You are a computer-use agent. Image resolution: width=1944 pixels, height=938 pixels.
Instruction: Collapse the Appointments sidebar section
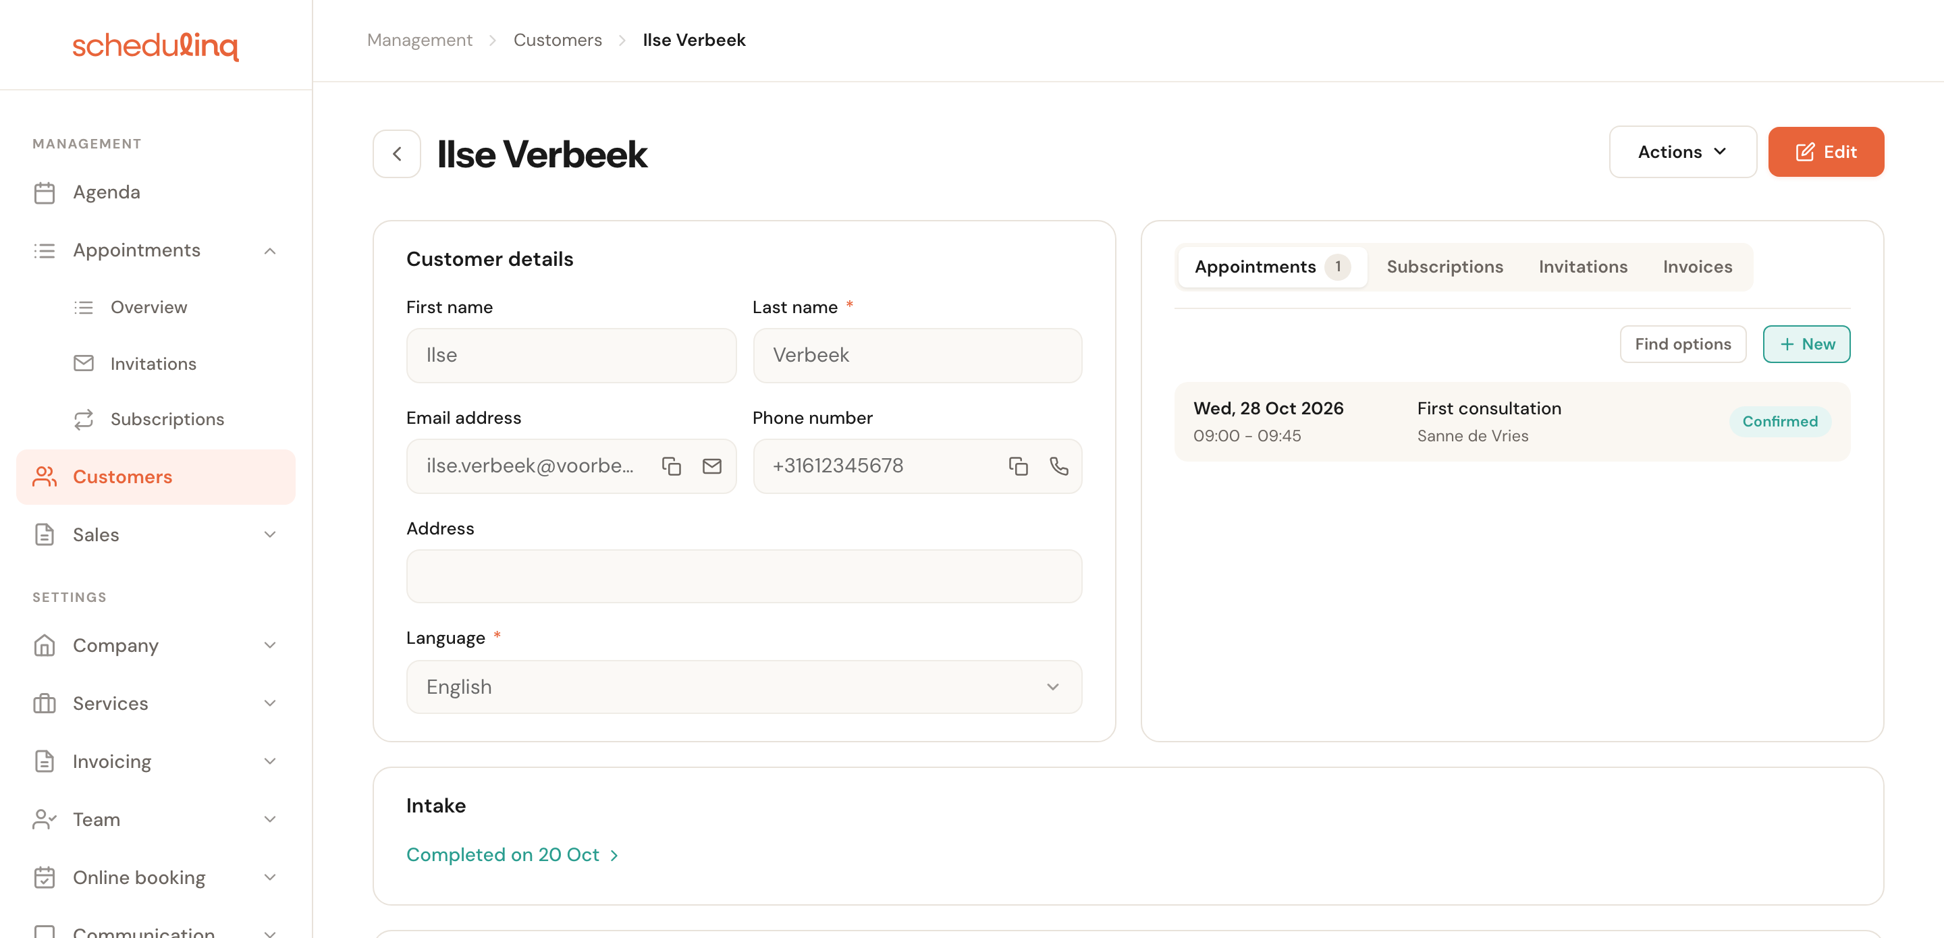click(x=270, y=251)
